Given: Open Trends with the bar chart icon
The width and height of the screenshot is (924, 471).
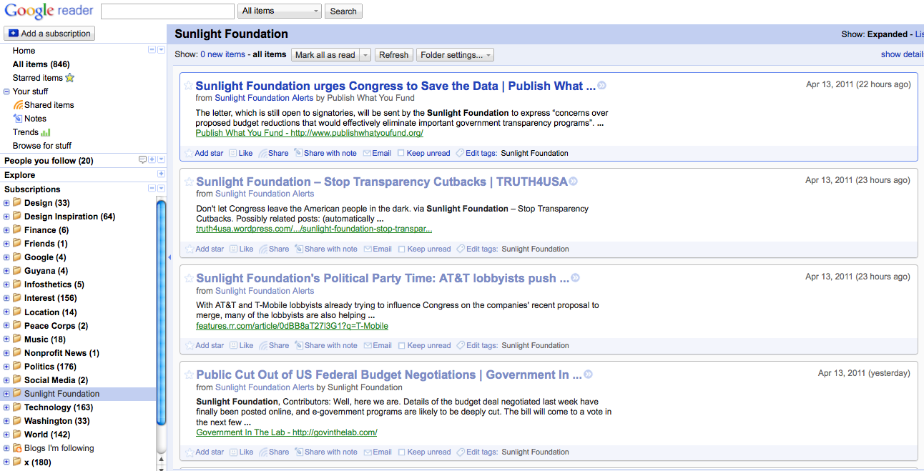Looking at the screenshot, I should [x=46, y=132].
